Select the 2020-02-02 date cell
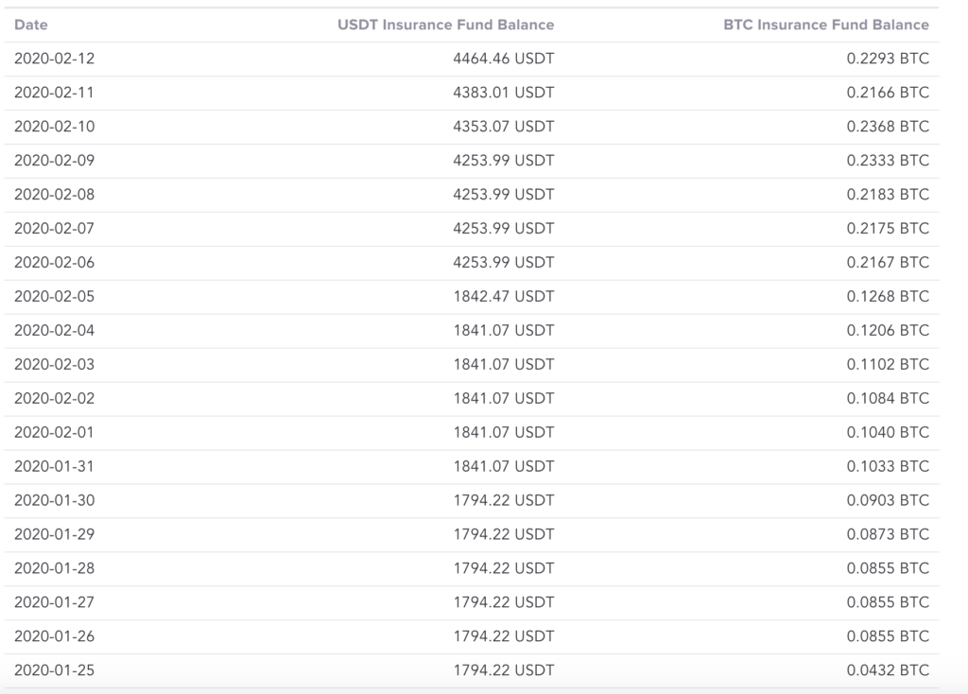 point(54,398)
